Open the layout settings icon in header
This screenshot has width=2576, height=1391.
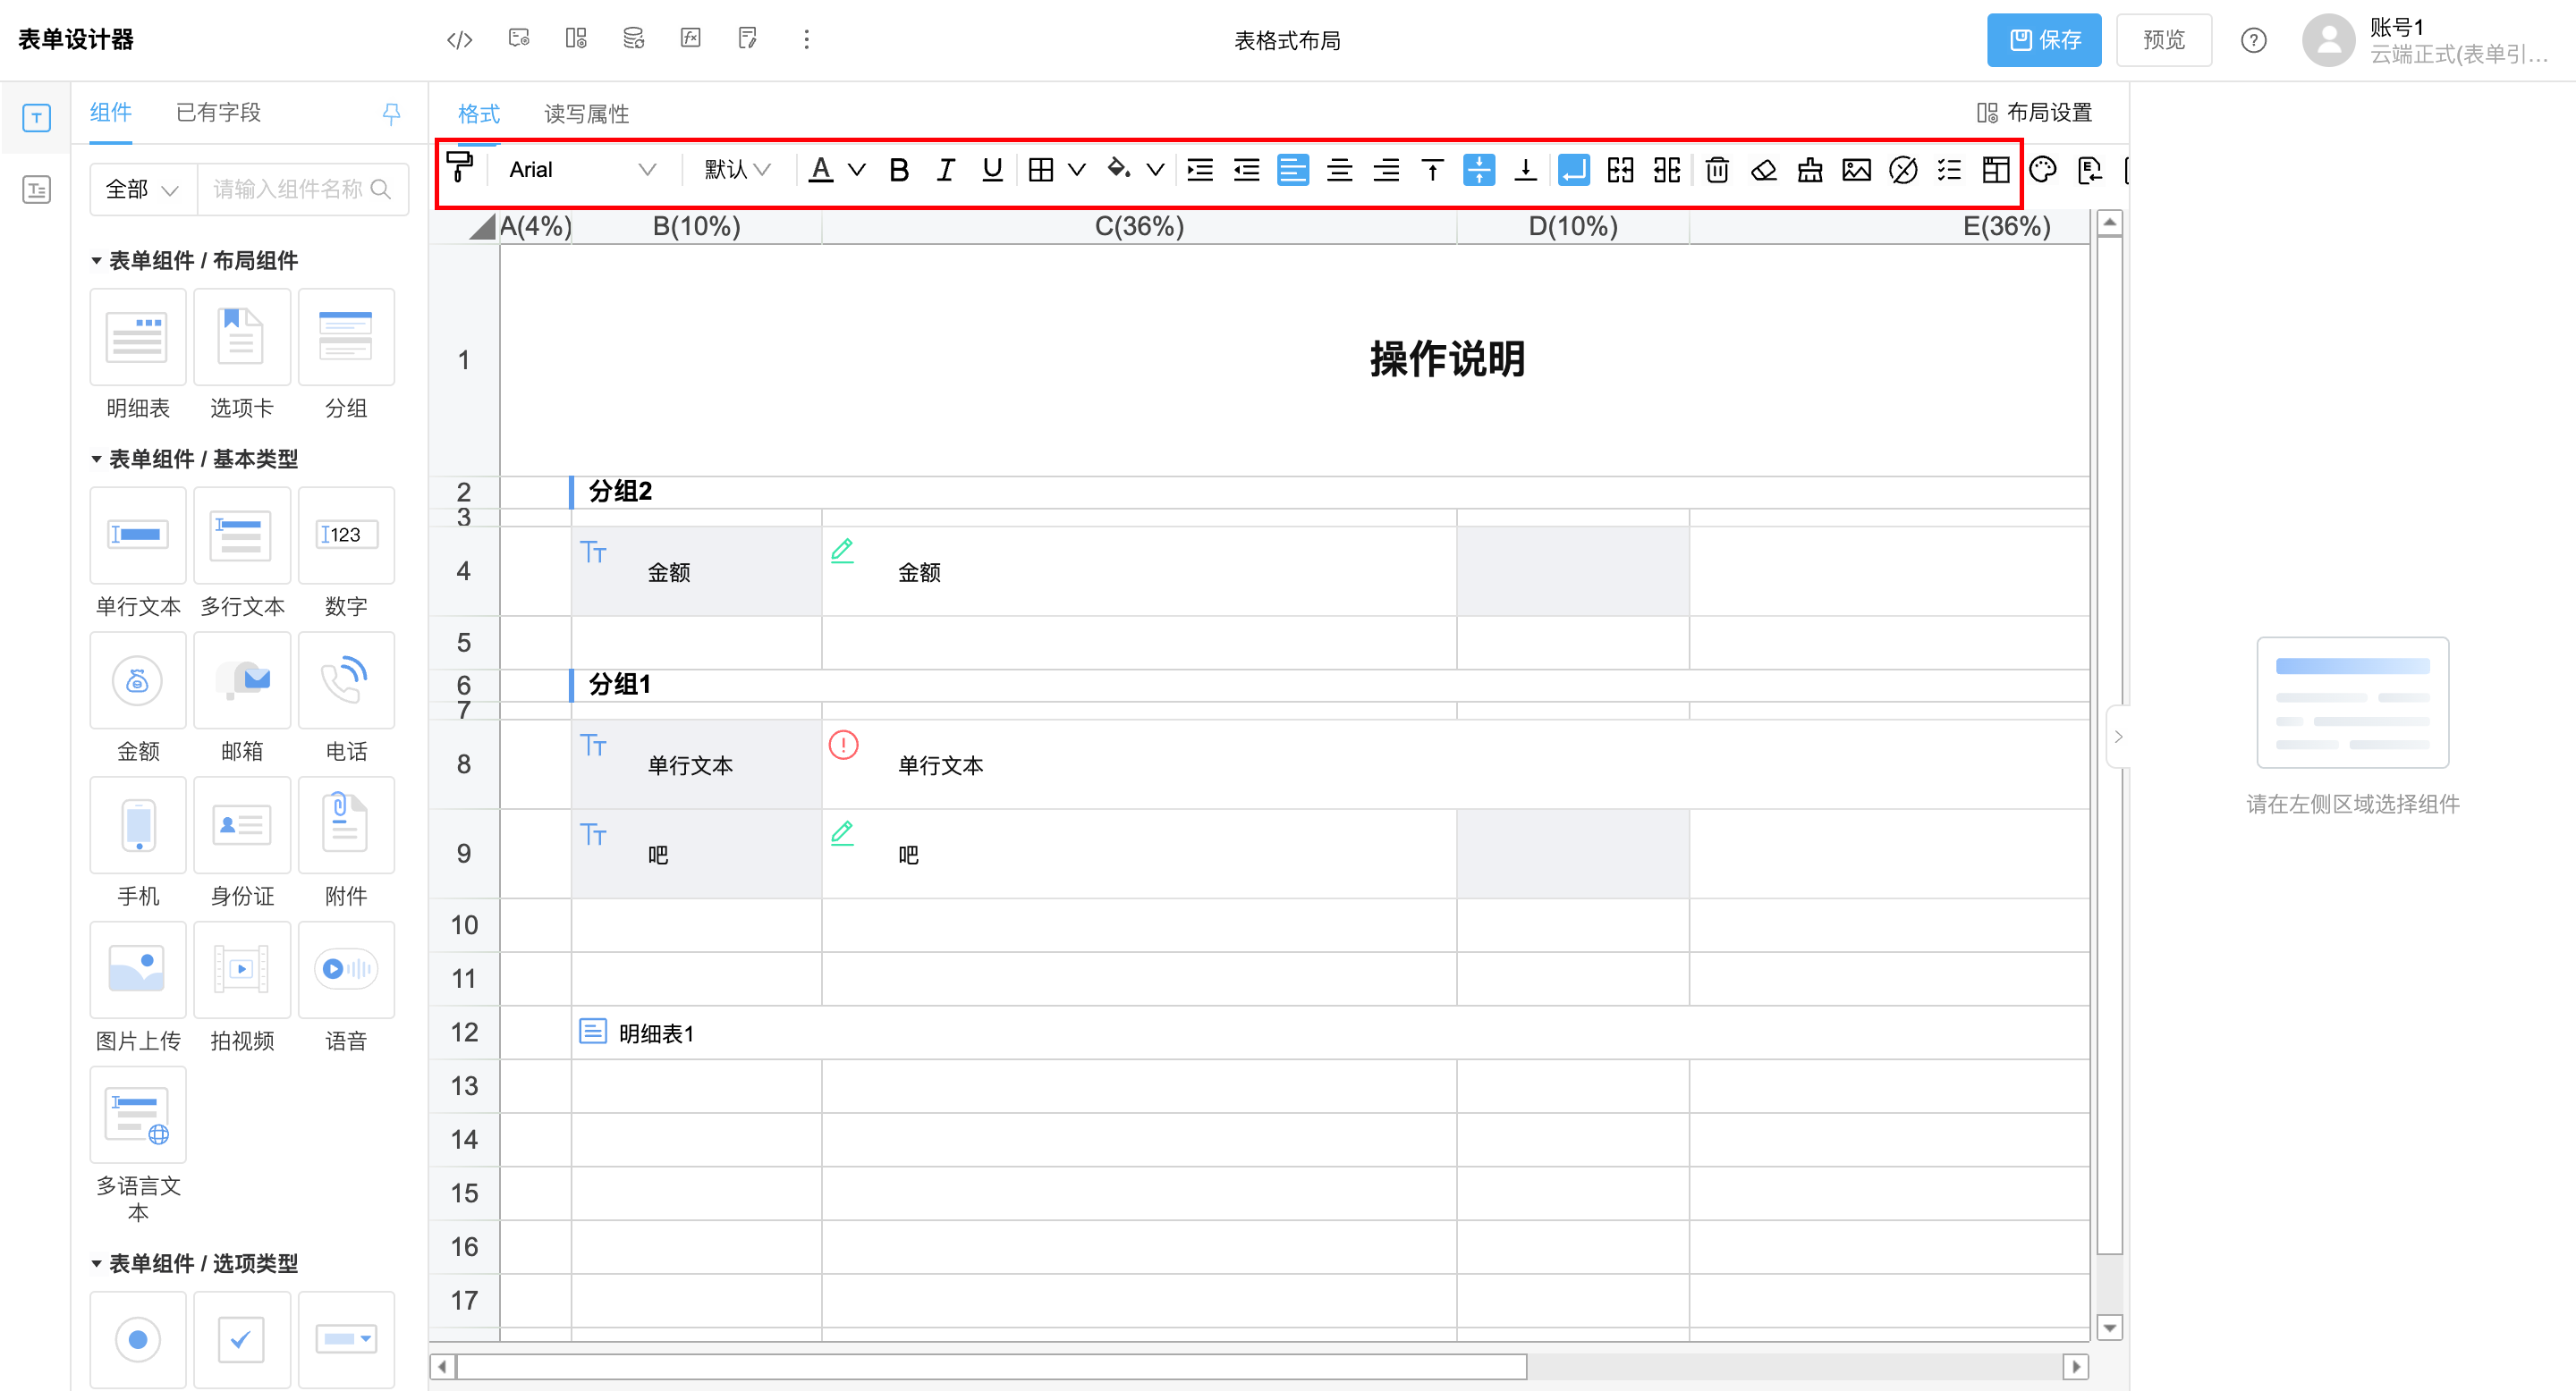click(x=576, y=39)
